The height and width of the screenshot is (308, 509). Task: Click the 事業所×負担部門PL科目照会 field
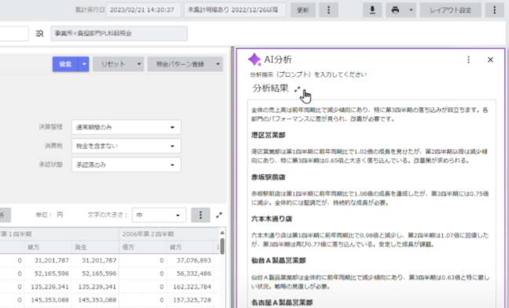click(x=119, y=34)
